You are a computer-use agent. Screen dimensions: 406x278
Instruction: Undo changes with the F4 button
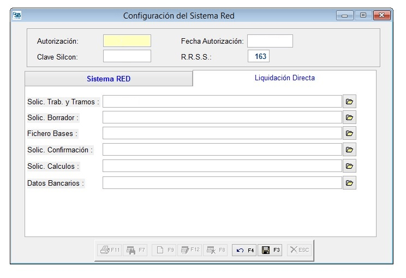(244, 250)
